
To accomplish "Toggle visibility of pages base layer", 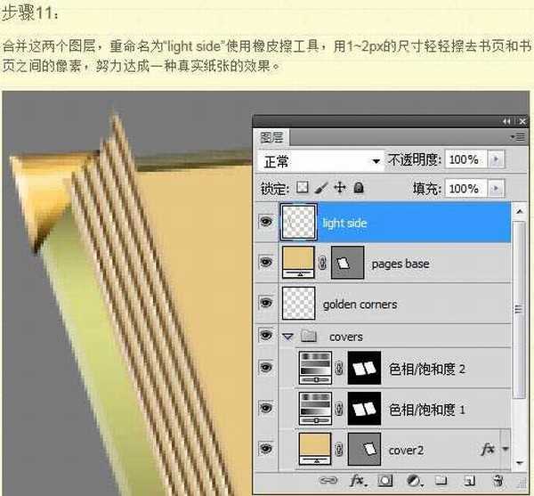I will [265, 263].
